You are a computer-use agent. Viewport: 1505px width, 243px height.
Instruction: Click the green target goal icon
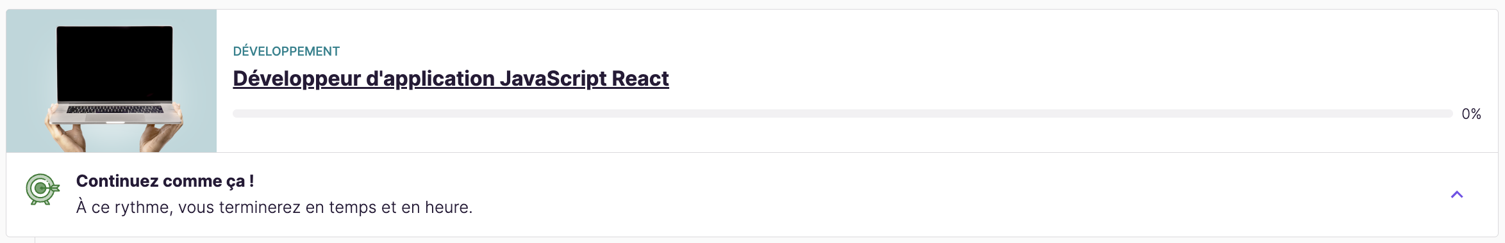tap(42, 189)
